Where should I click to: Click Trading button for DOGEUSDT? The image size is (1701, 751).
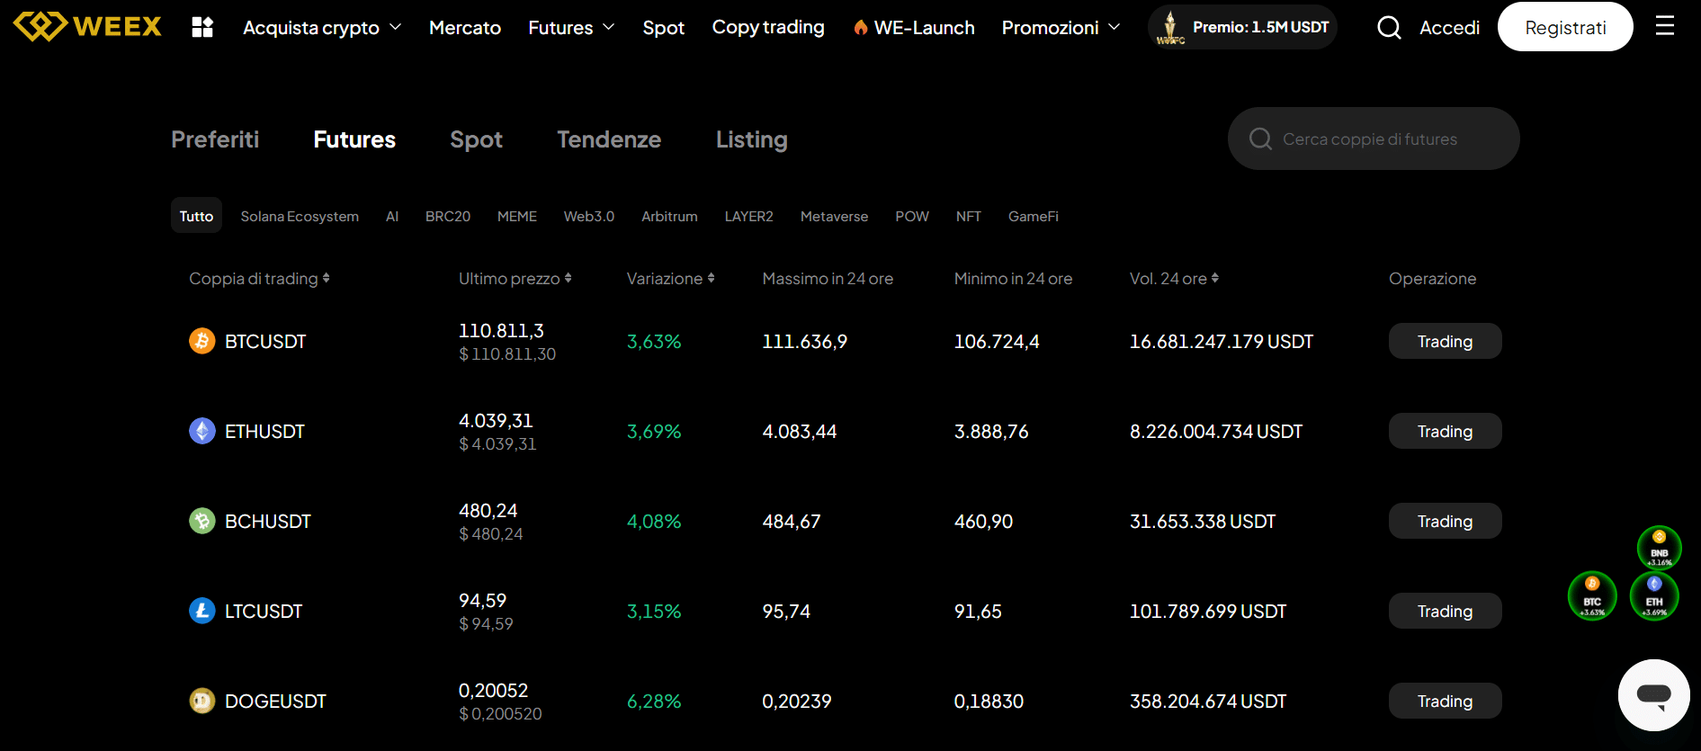1445,701
